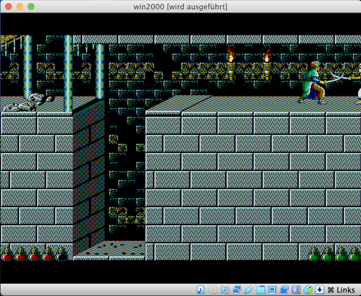
Task: Open the USB devices icon
Action: 248,290
